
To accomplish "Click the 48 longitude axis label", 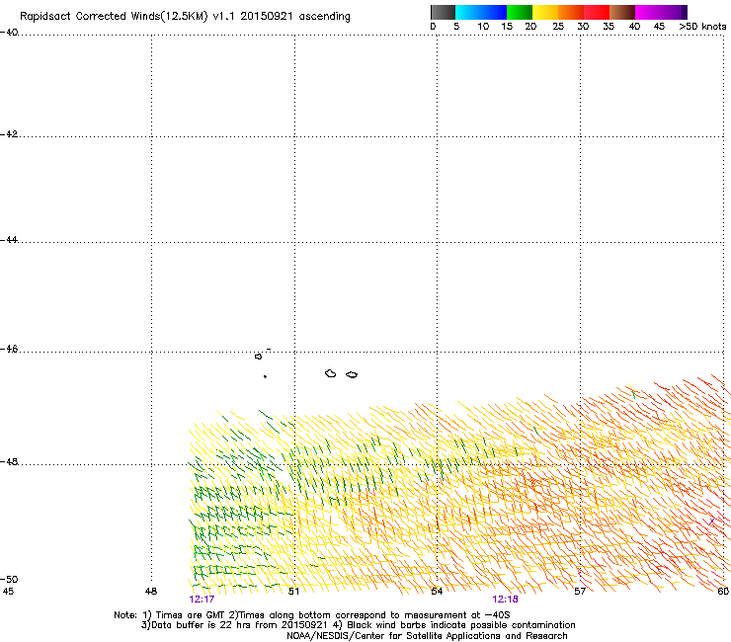I will pos(151,592).
